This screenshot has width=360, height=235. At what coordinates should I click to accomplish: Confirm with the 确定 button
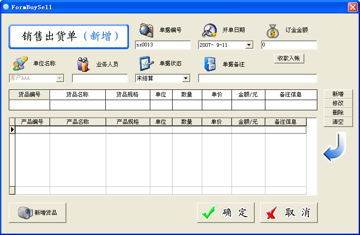pos(225,213)
